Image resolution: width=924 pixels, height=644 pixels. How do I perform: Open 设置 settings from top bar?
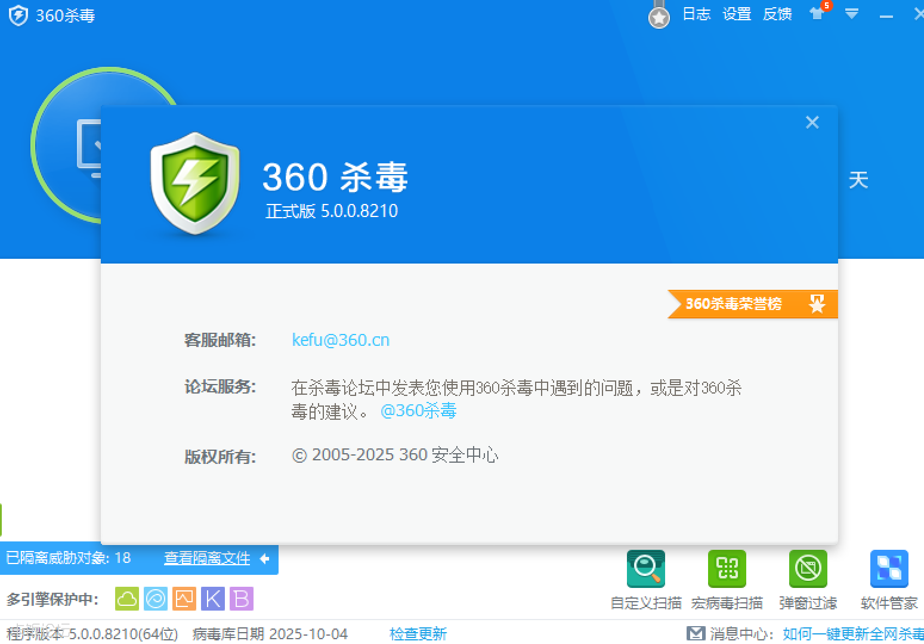(737, 14)
